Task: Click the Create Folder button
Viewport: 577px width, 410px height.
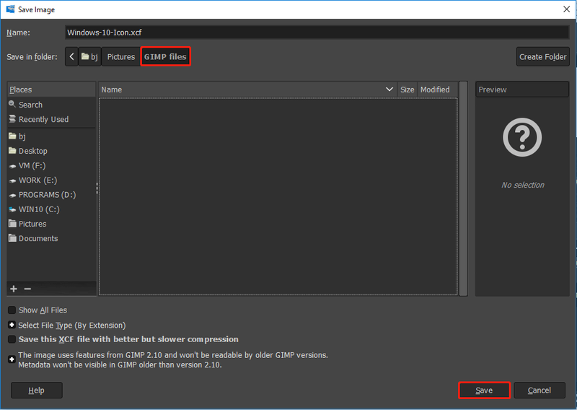Action: click(543, 57)
